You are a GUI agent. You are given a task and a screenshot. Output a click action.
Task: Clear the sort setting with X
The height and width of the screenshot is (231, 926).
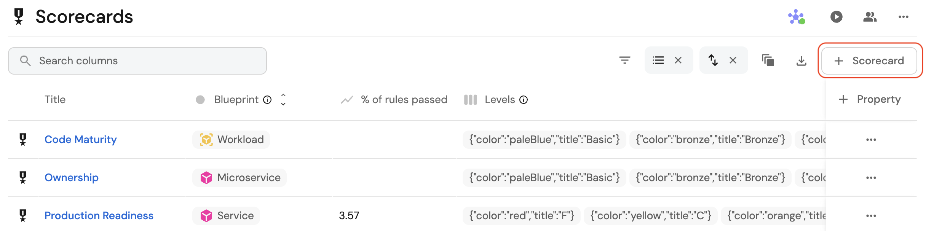(x=733, y=60)
